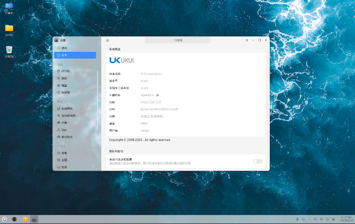Edit computer name with pencil icon

[158, 95]
